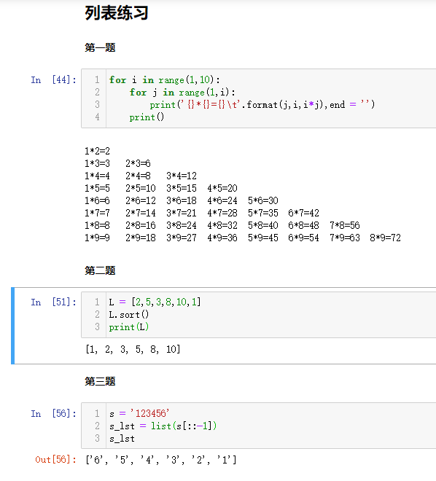Click line number 2 in cell 51
This screenshot has height=481, width=436.
tap(97, 314)
